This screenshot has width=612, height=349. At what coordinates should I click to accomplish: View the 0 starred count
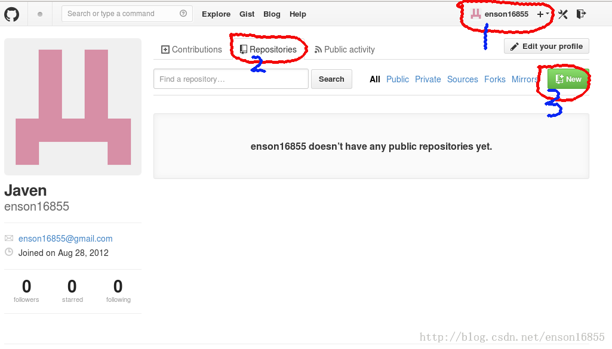pos(72,291)
